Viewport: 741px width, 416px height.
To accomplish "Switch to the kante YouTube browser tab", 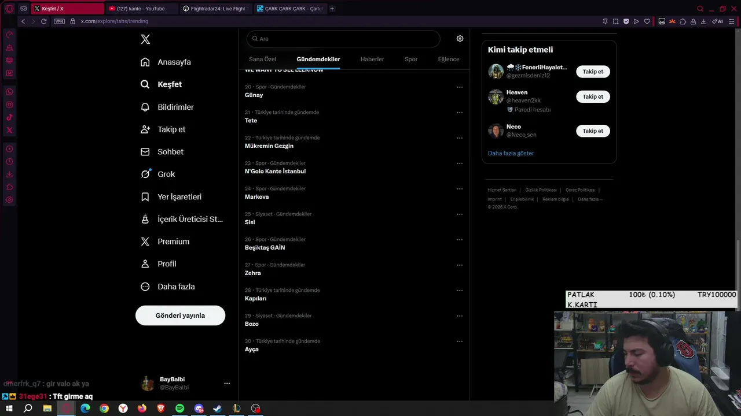I will (x=141, y=9).
